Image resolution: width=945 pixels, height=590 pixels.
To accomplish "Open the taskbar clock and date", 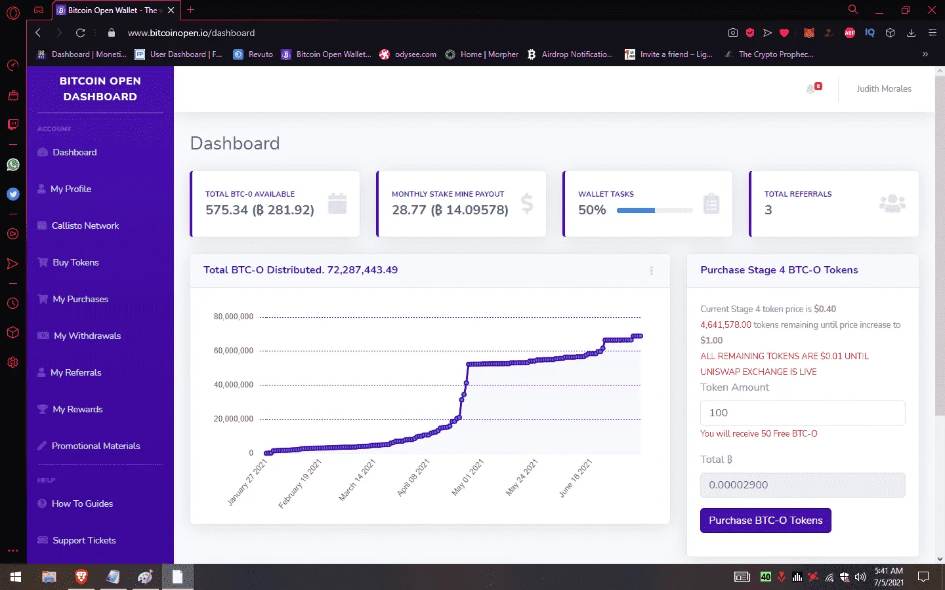I will click(889, 577).
